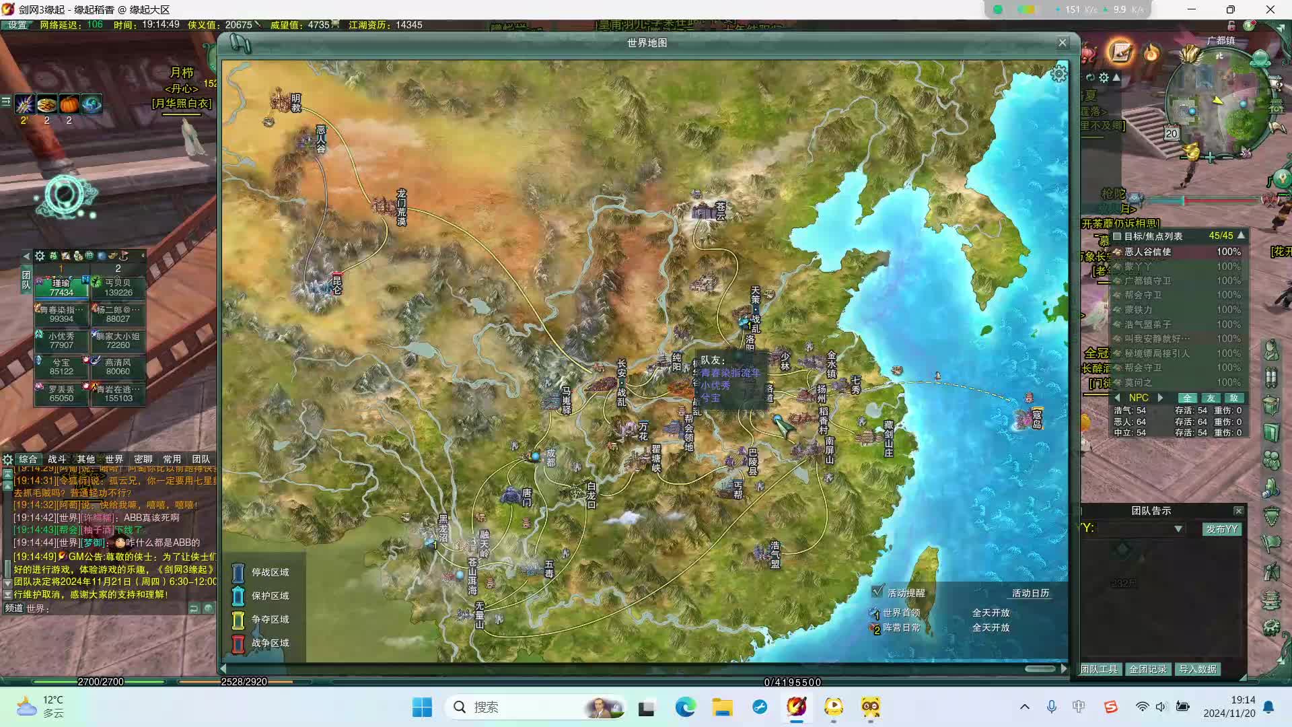Switch to the 世界 chat tab

click(114, 459)
